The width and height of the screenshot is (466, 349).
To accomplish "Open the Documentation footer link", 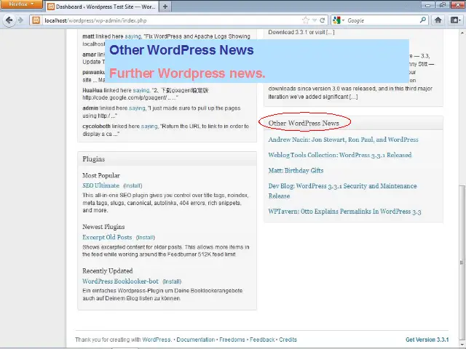I will click(196, 340).
